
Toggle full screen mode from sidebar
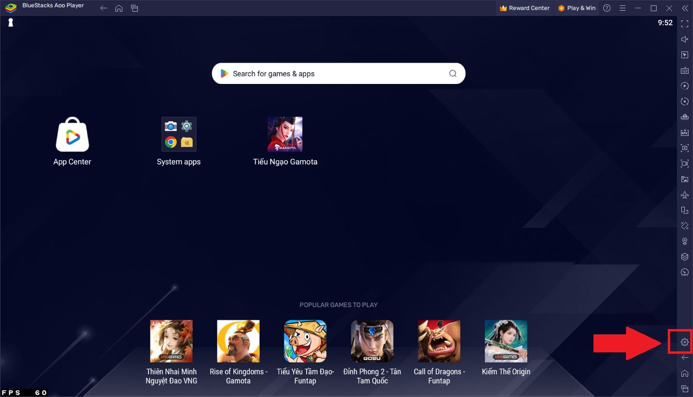[x=684, y=23]
